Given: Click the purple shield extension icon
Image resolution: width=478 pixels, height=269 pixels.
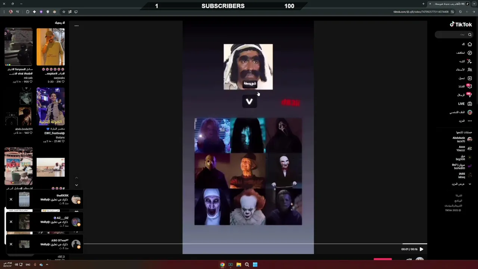Looking at the screenshot, I should pyautogui.click(x=41, y=12).
